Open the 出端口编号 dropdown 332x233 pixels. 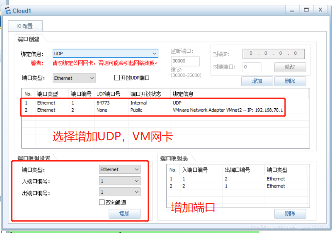pyautogui.click(x=120, y=192)
